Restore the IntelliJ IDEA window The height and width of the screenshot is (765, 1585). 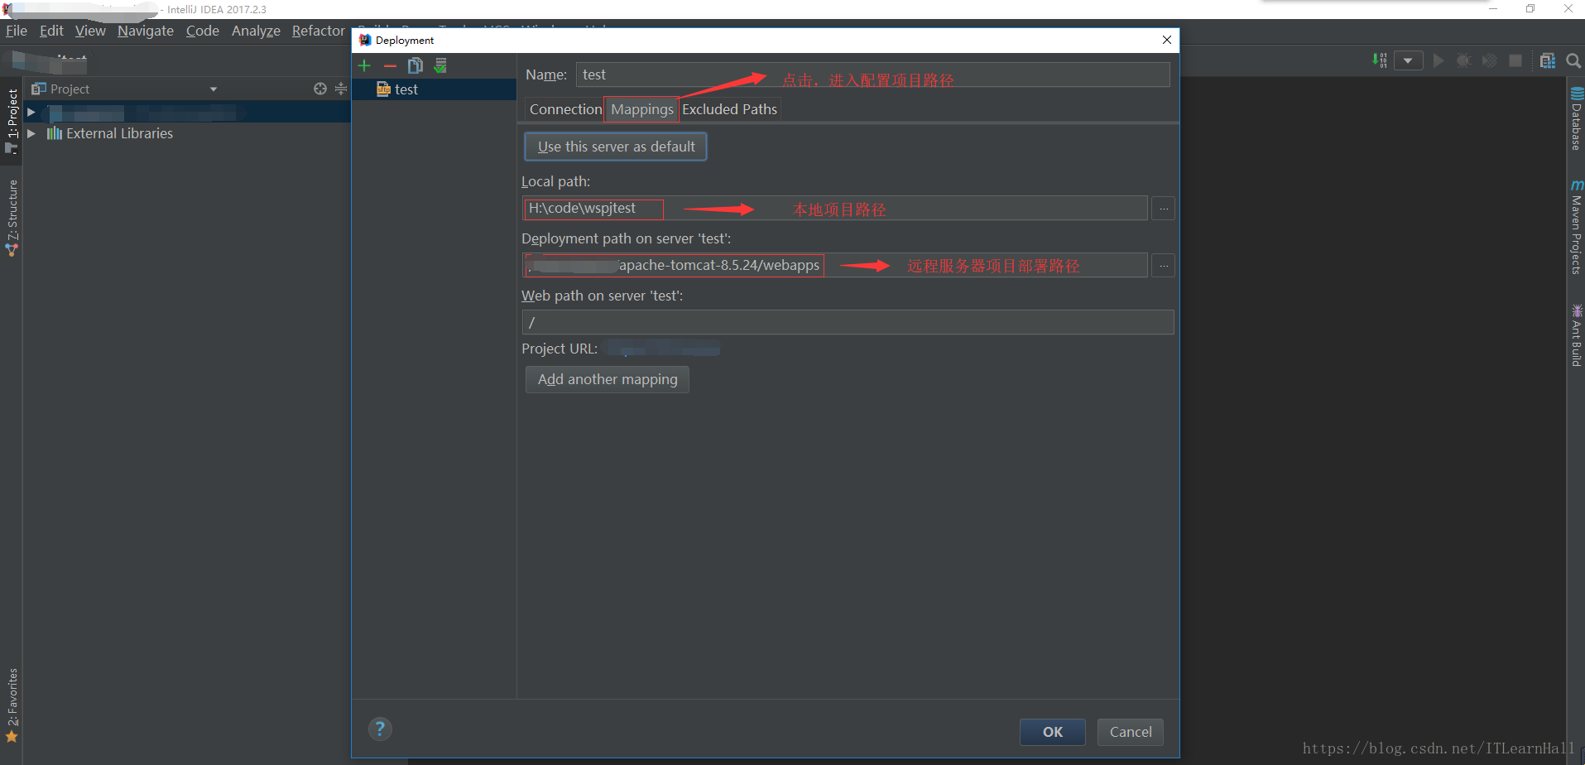tap(1530, 9)
